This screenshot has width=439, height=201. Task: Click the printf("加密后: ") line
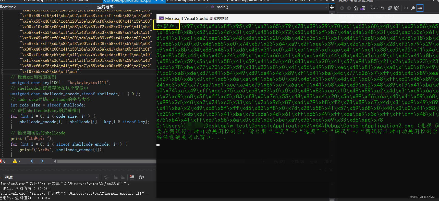32,138
